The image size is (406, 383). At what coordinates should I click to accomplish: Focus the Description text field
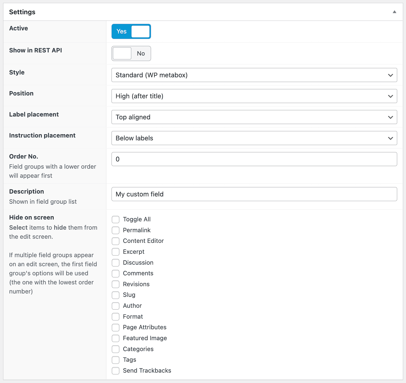[x=254, y=194]
